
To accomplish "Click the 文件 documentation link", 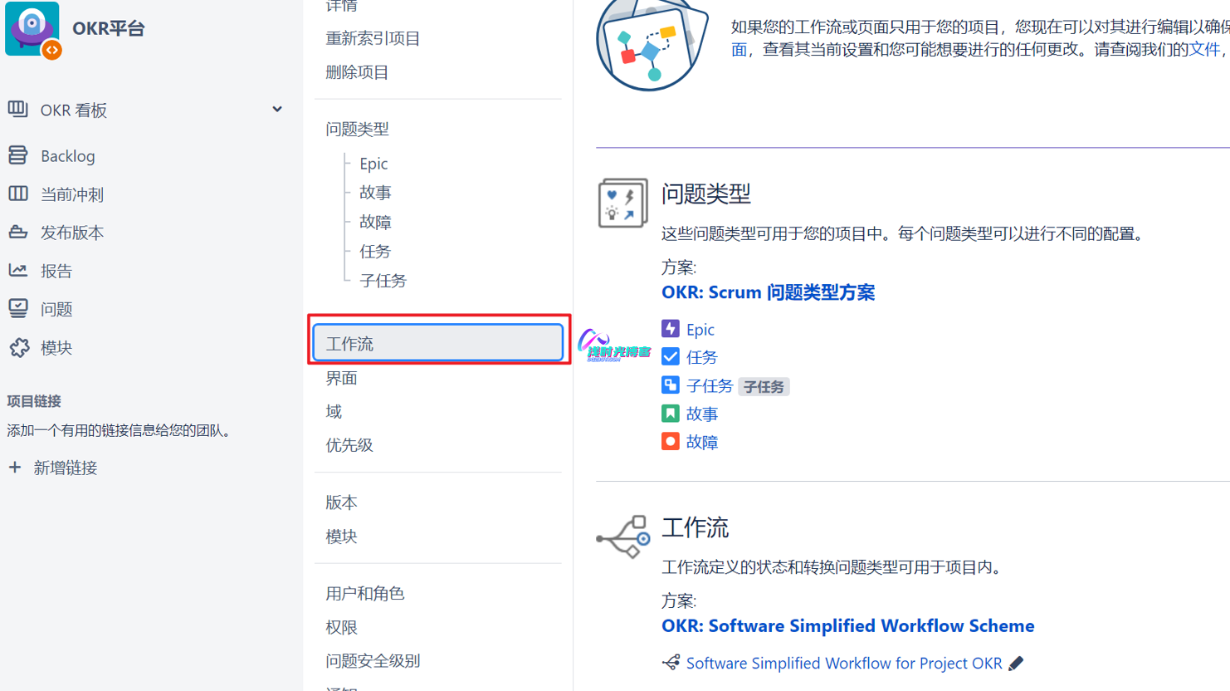I will (1204, 50).
